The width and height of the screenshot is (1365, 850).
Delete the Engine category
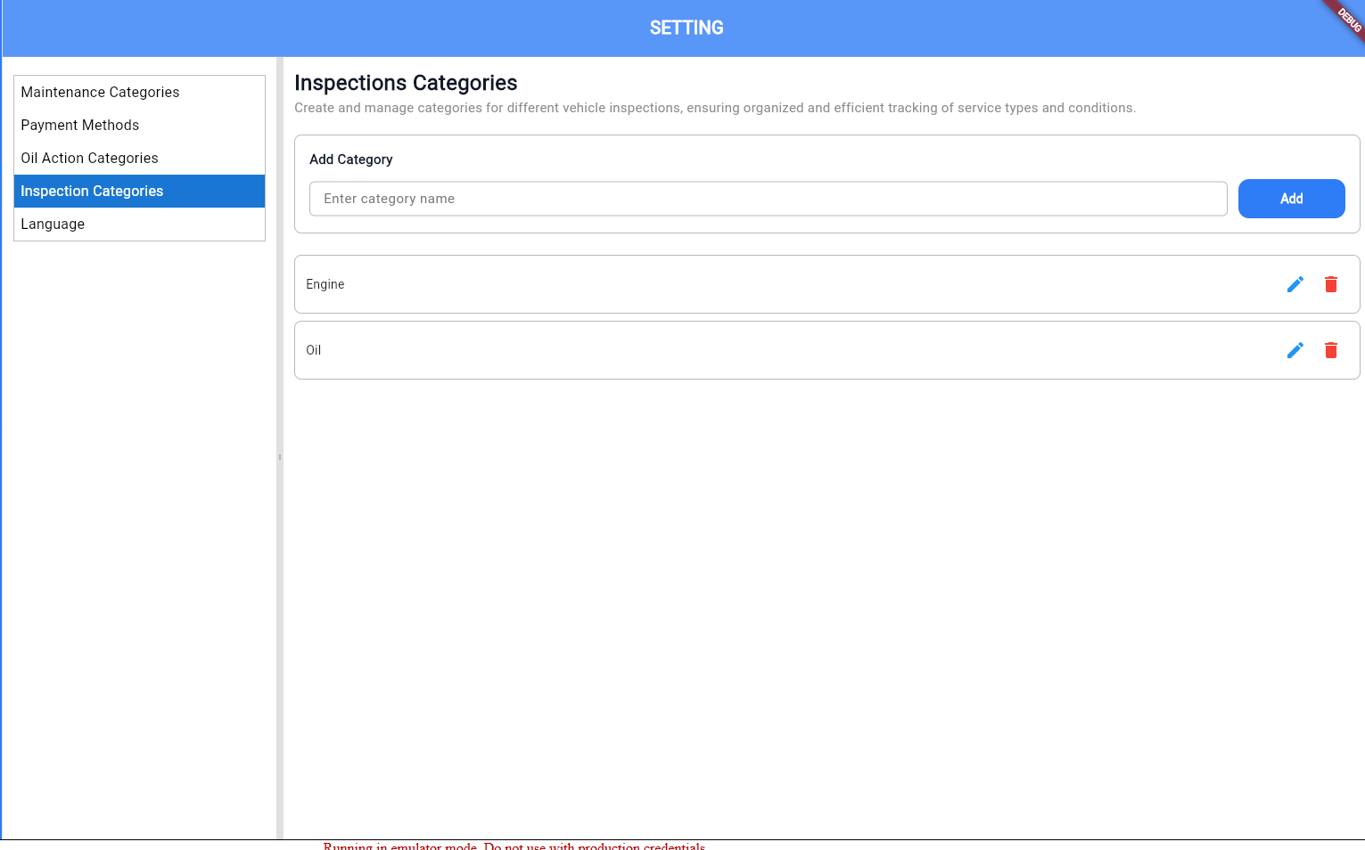point(1330,284)
